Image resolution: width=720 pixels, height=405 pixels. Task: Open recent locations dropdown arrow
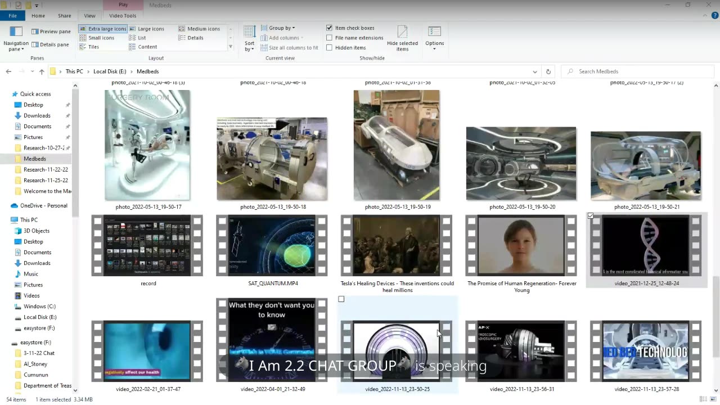click(x=31, y=72)
